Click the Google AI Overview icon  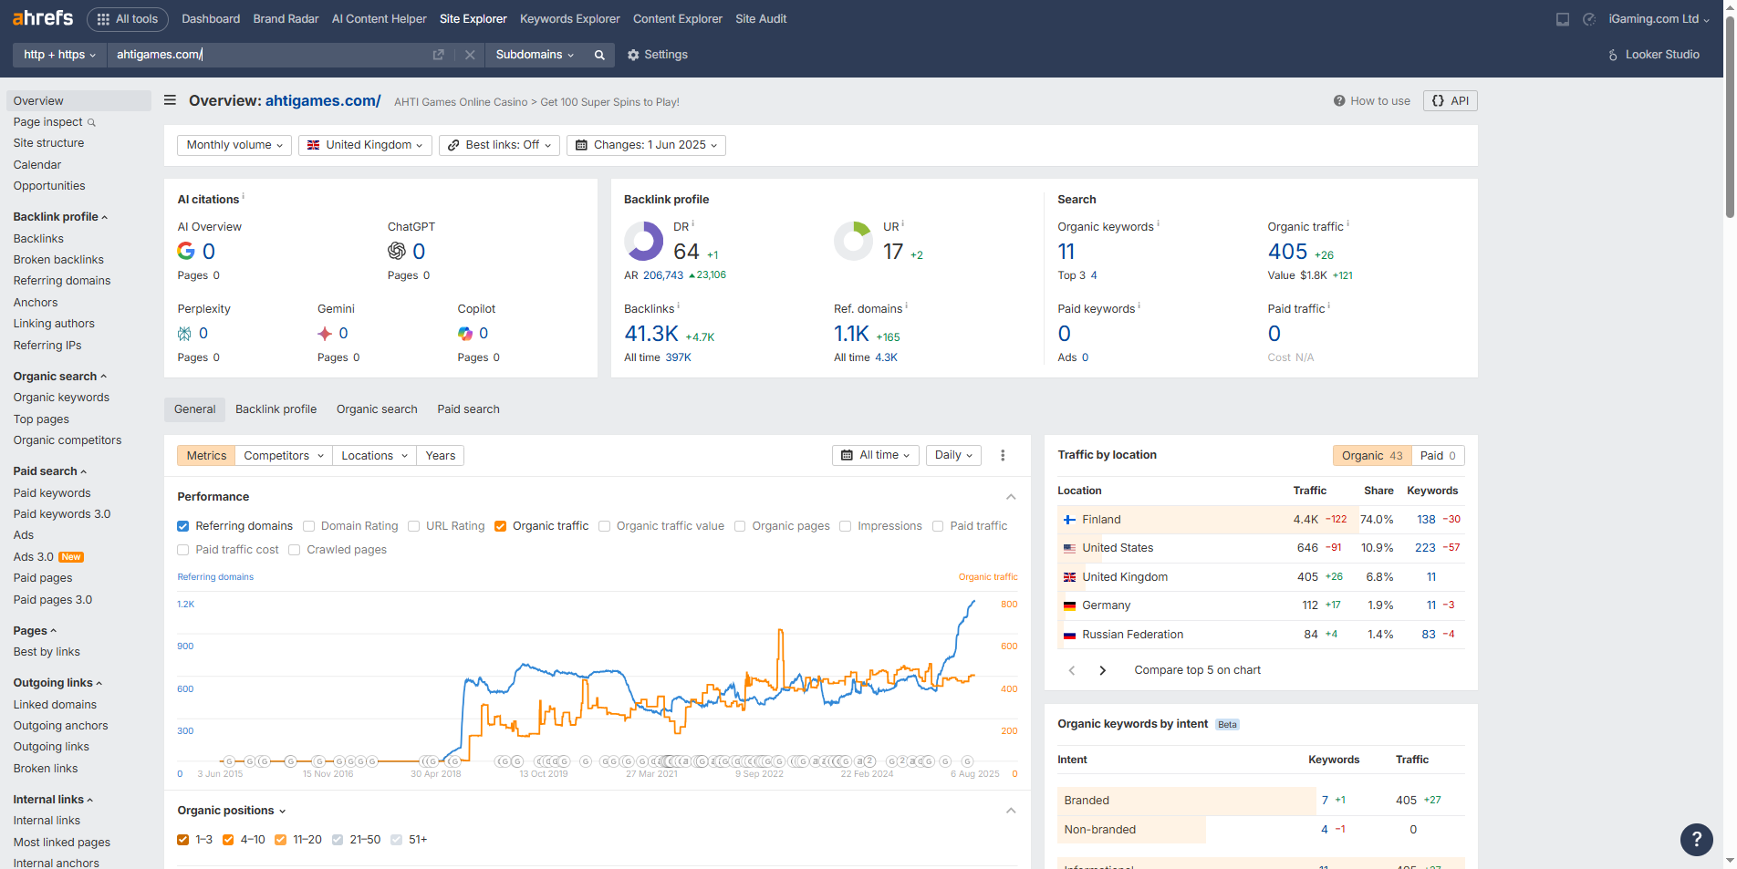pyautogui.click(x=186, y=251)
